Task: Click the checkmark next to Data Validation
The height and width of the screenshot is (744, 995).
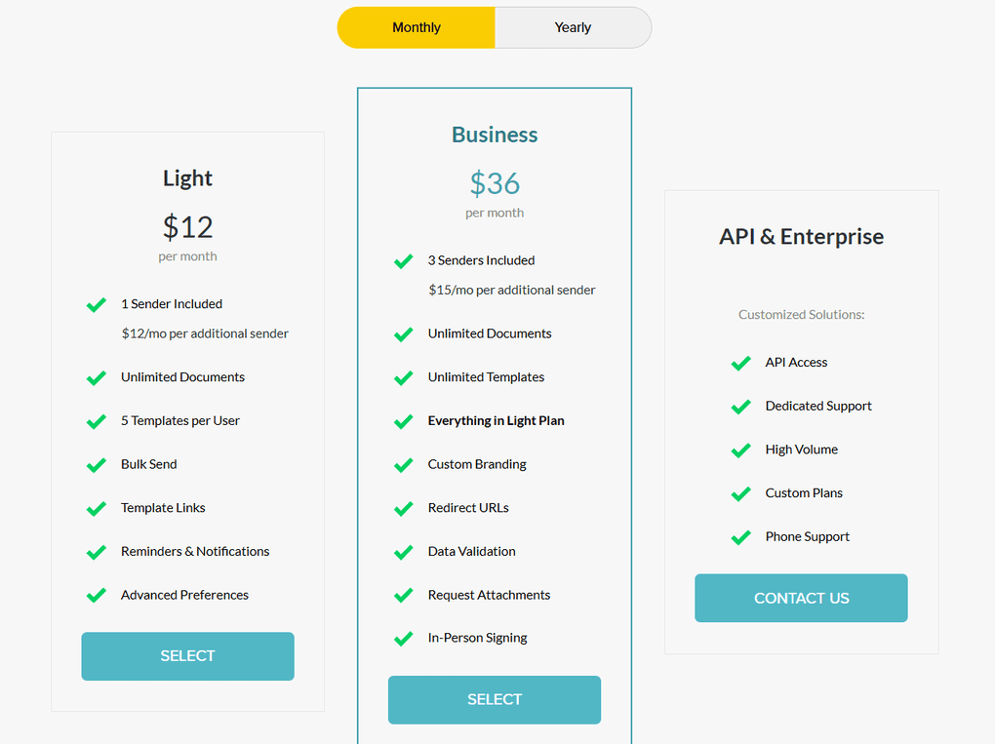Action: (403, 551)
